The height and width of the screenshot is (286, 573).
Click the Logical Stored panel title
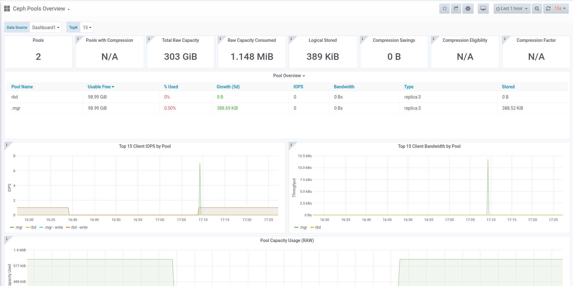(323, 40)
